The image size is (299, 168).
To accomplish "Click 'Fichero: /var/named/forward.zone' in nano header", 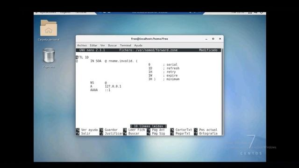I will [149, 50].
